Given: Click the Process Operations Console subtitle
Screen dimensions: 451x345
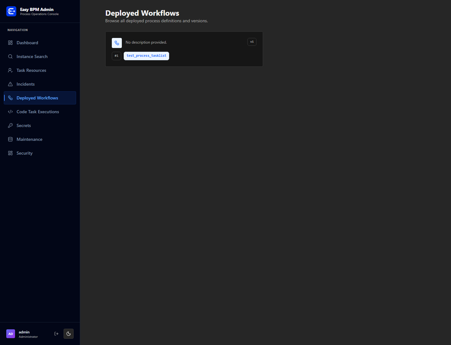Looking at the screenshot, I should 39,14.
